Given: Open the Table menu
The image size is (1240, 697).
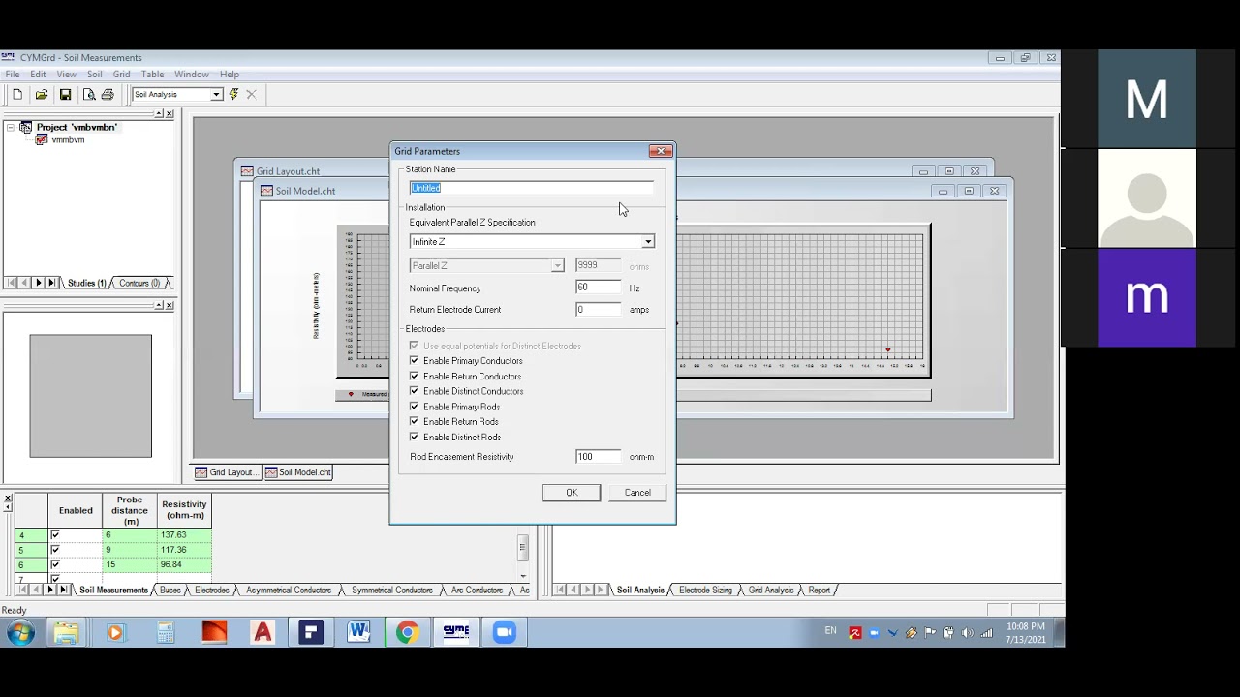Looking at the screenshot, I should (x=153, y=75).
